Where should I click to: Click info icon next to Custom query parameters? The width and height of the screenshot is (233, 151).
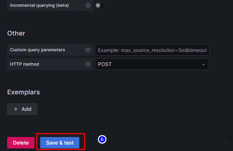pyautogui.click(x=88, y=50)
